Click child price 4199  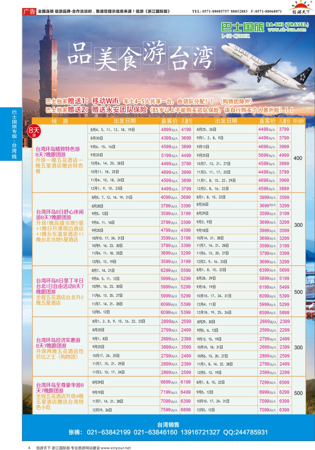[186, 130]
